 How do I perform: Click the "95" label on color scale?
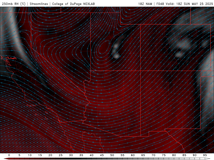click(x=205, y=155)
